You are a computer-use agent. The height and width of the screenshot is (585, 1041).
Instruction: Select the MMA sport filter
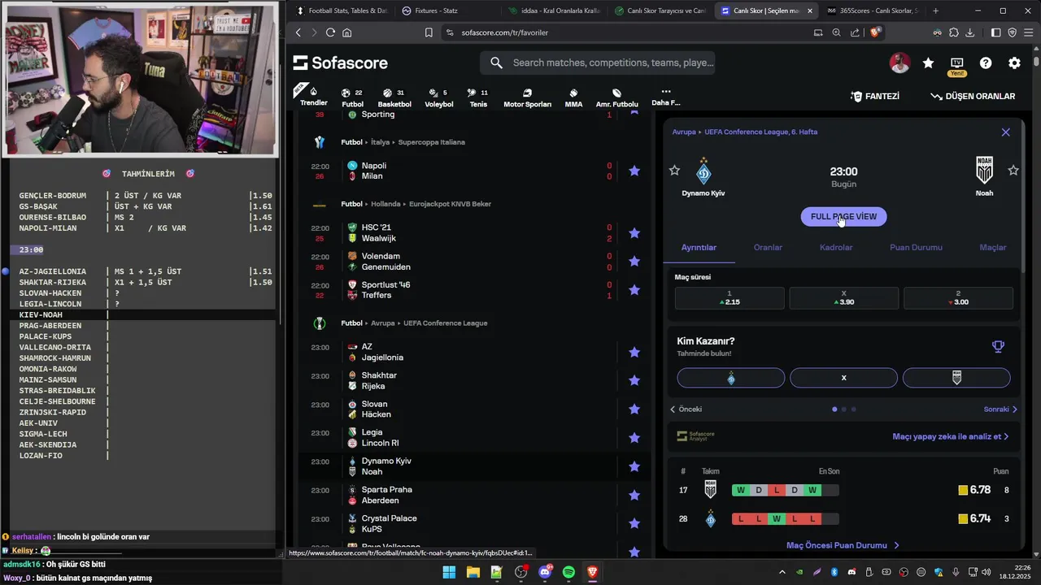573,97
